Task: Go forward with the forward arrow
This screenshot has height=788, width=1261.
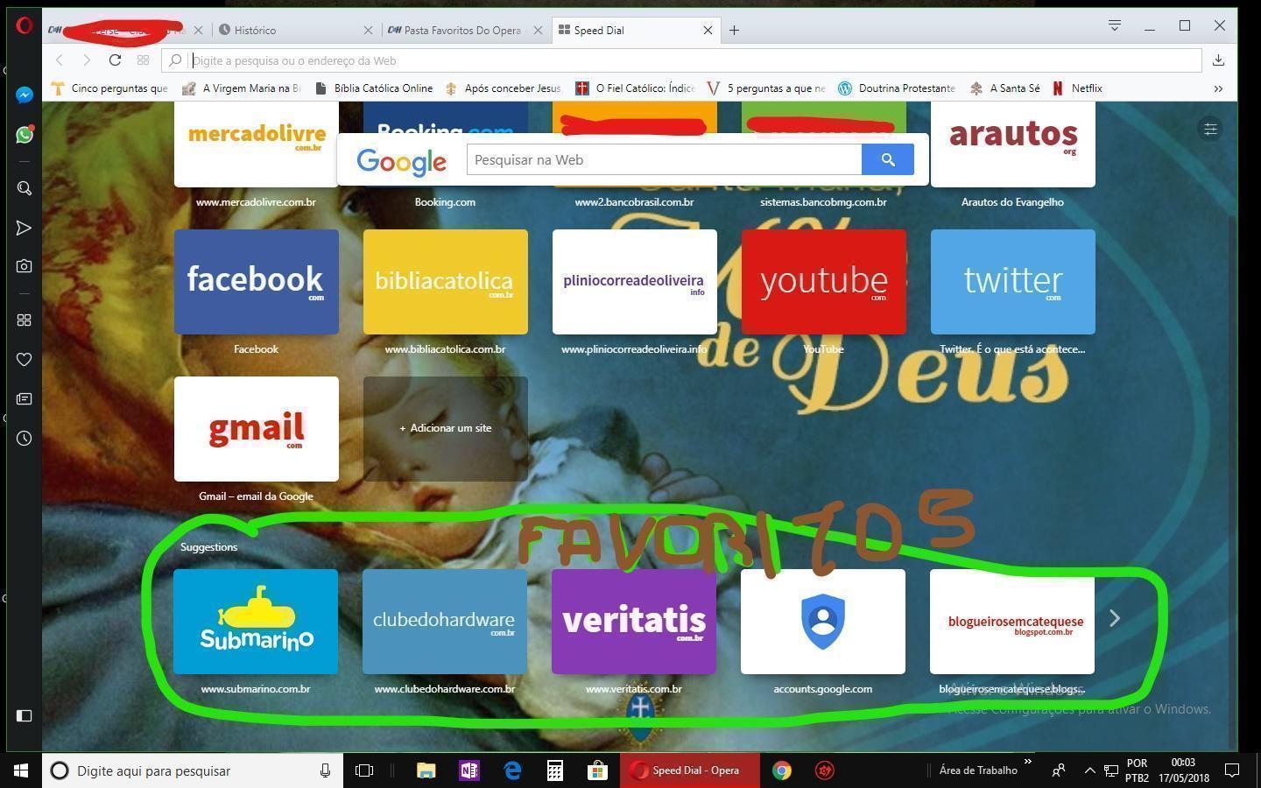Action: tap(87, 60)
